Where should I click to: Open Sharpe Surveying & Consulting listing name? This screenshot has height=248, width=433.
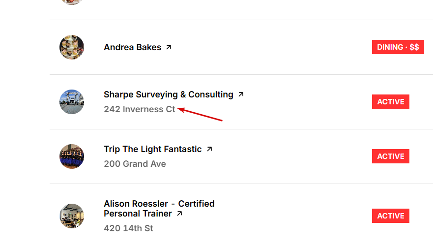click(168, 94)
